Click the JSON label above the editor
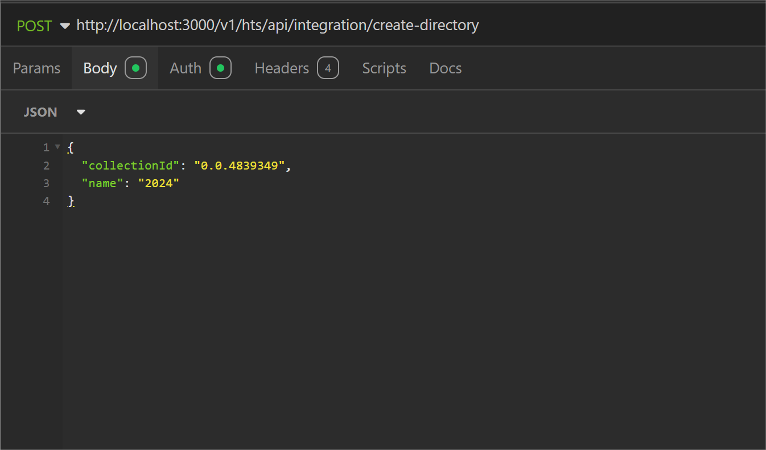 (40, 112)
